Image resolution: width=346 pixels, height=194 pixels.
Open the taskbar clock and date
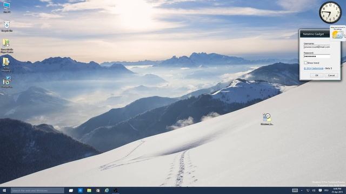(x=337, y=190)
